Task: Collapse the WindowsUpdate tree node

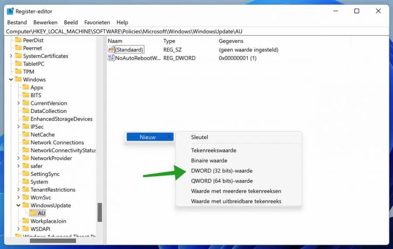Action: coord(18,205)
